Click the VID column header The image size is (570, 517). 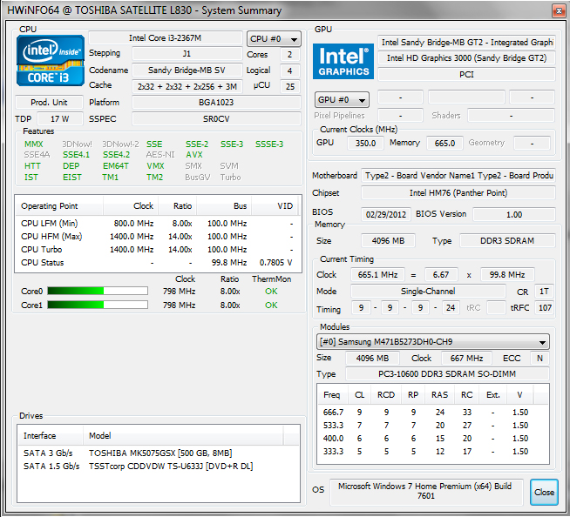[x=275, y=206]
